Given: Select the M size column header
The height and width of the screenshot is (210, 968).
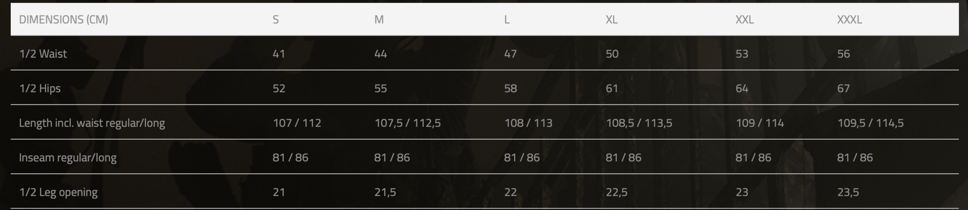Looking at the screenshot, I should (x=379, y=19).
